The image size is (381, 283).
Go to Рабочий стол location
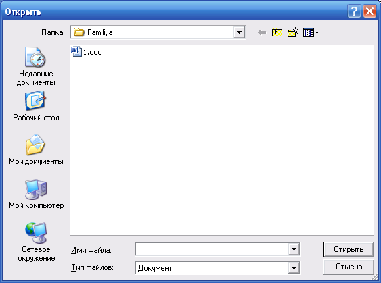(x=36, y=106)
